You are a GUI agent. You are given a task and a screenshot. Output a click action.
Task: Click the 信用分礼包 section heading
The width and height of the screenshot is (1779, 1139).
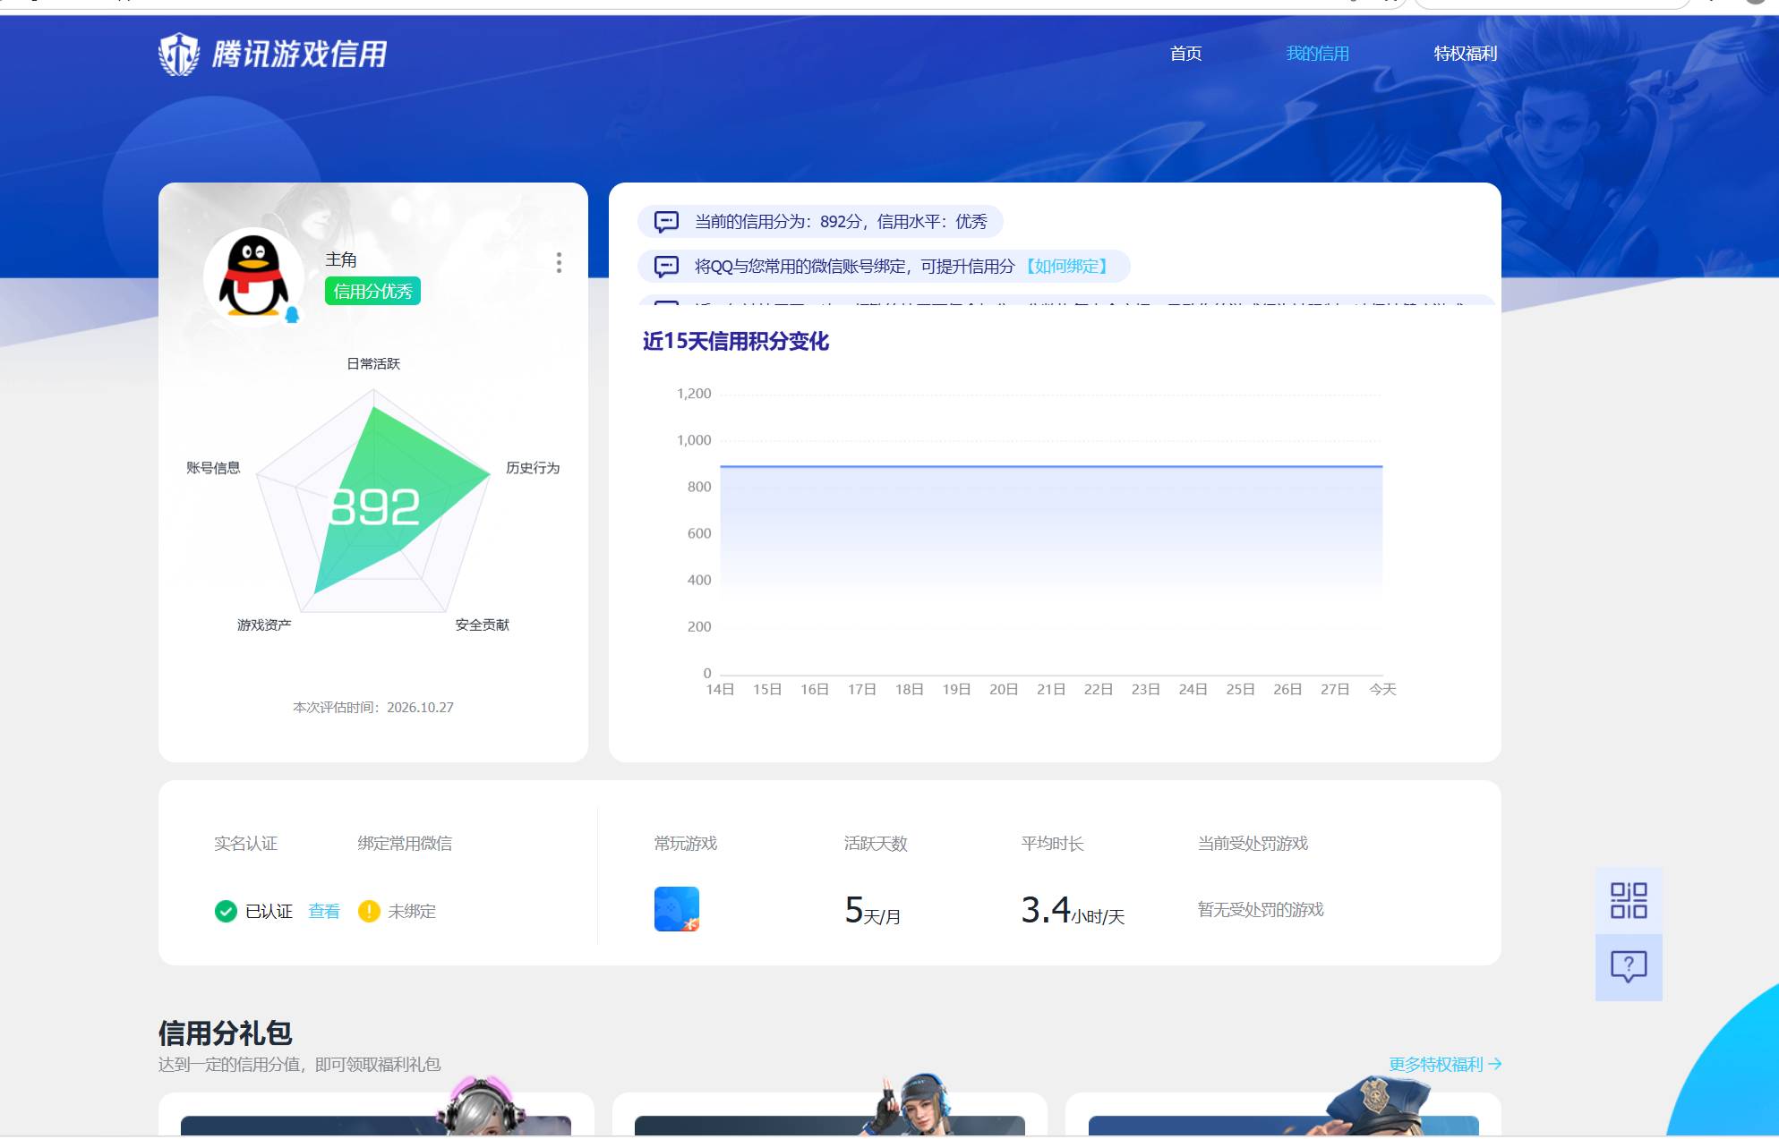[226, 1033]
